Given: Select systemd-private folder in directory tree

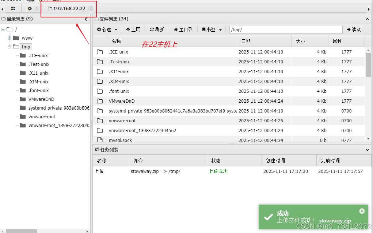Looking at the screenshot, I should tap(59, 108).
